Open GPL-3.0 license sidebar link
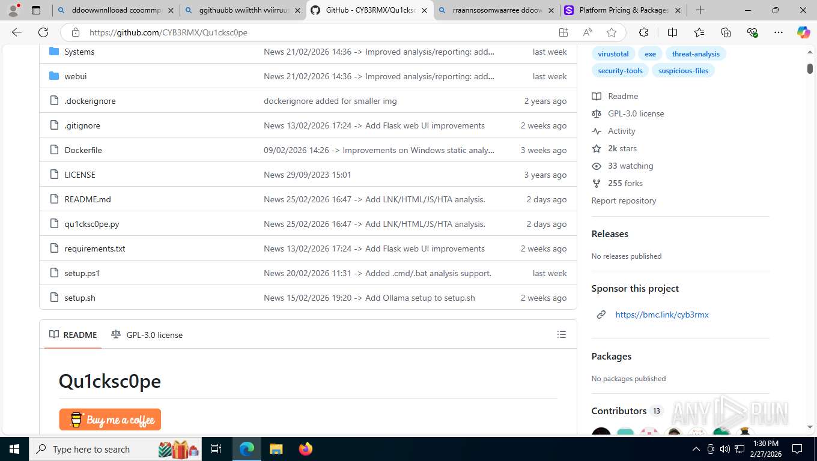817x461 pixels. pyautogui.click(x=628, y=113)
